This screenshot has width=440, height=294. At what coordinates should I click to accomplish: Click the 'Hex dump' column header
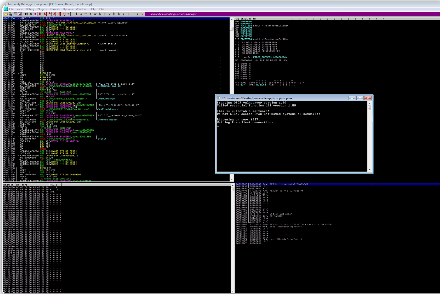(32, 185)
